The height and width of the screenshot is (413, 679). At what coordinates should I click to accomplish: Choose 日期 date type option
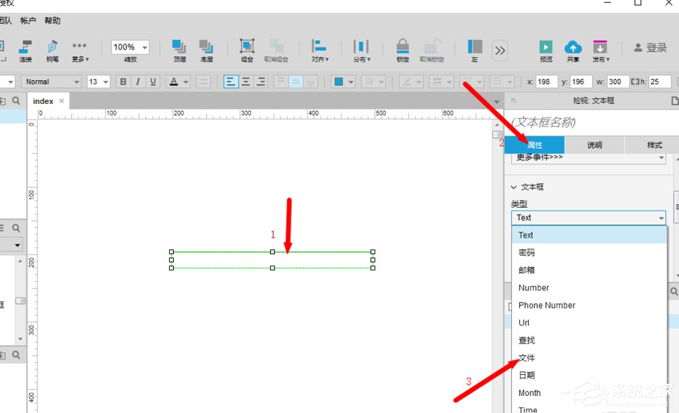589,375
